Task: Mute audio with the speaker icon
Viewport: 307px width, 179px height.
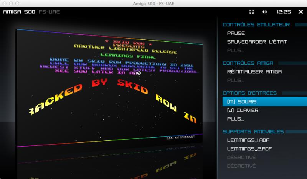Action: click(x=264, y=12)
